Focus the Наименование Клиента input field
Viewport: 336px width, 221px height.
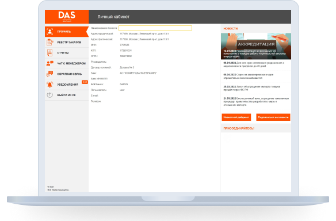pyautogui.click(x=155, y=28)
